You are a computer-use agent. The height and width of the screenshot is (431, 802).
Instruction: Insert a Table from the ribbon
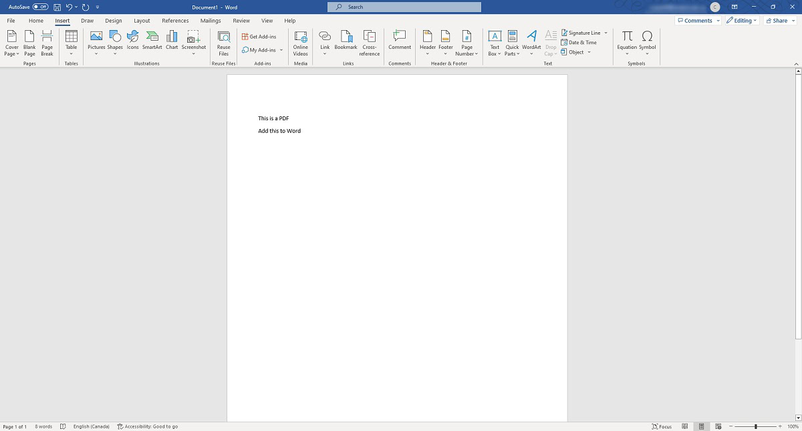(x=71, y=40)
